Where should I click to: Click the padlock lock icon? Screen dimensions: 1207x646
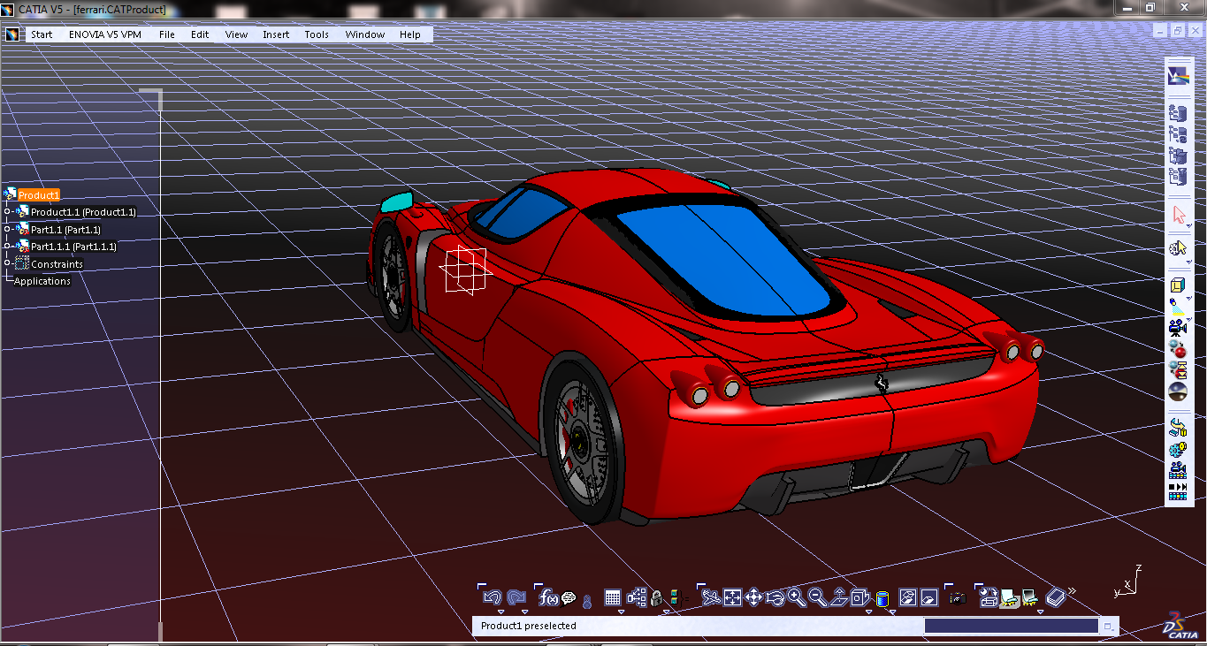coord(657,598)
